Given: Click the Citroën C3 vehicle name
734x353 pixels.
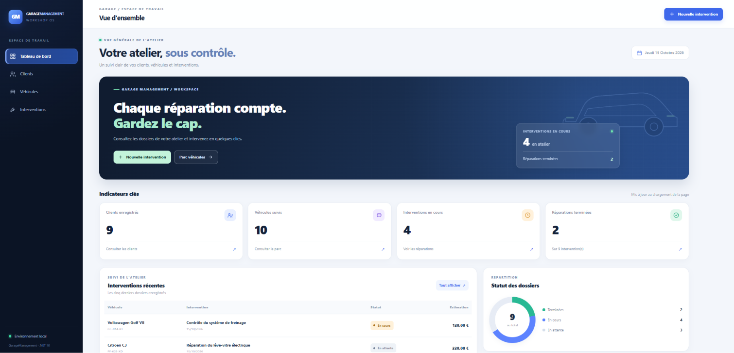Looking at the screenshot, I should 117,345.
